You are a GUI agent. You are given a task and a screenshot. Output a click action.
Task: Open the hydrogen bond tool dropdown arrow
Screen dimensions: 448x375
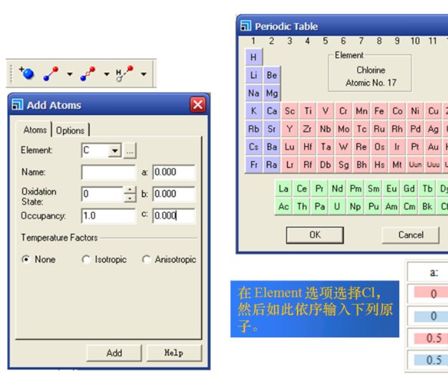(x=144, y=74)
